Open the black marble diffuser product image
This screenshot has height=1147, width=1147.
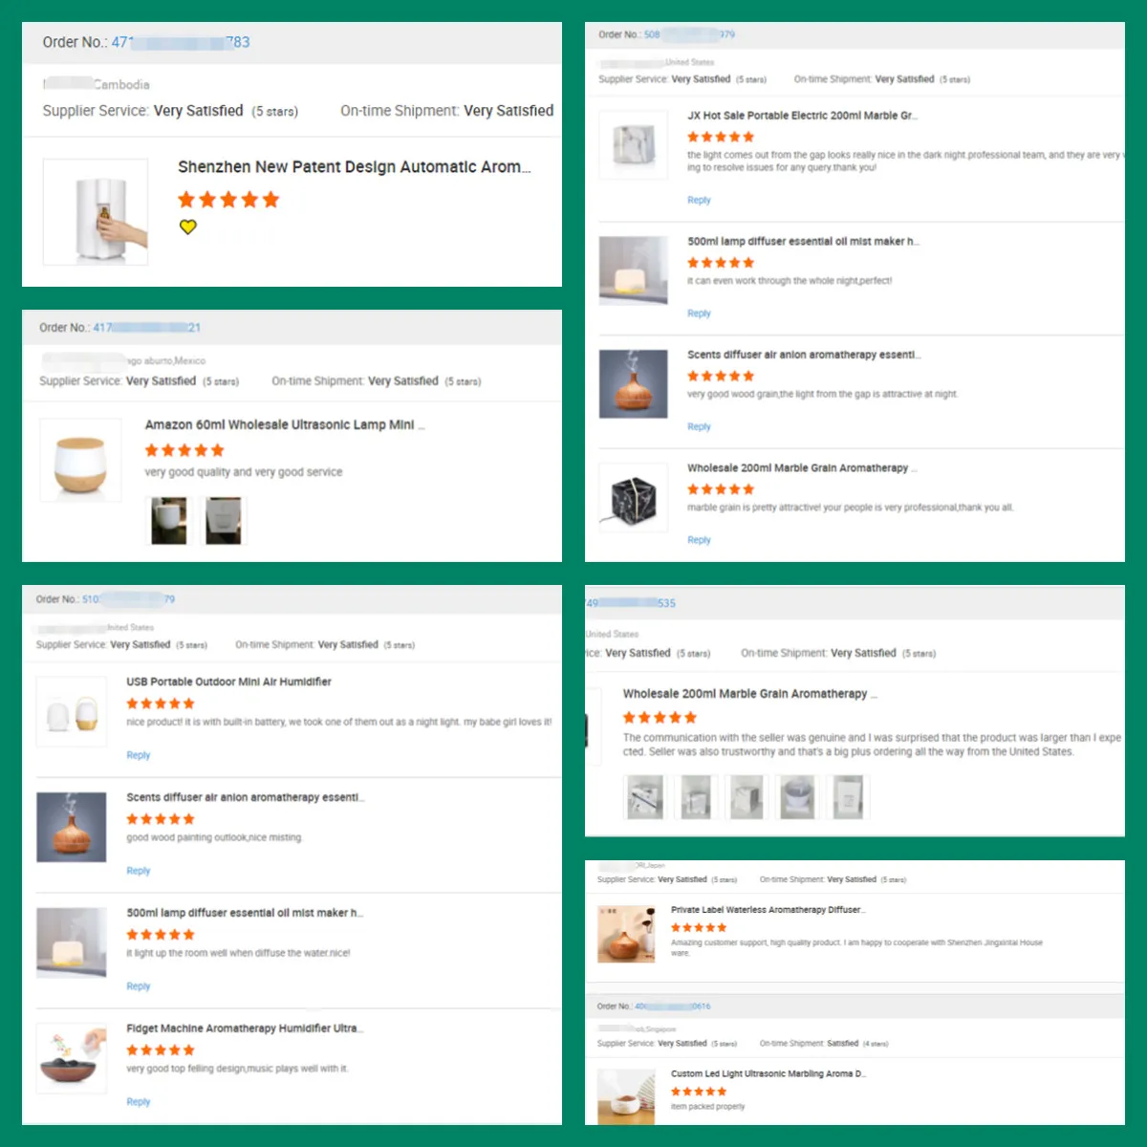pos(633,497)
